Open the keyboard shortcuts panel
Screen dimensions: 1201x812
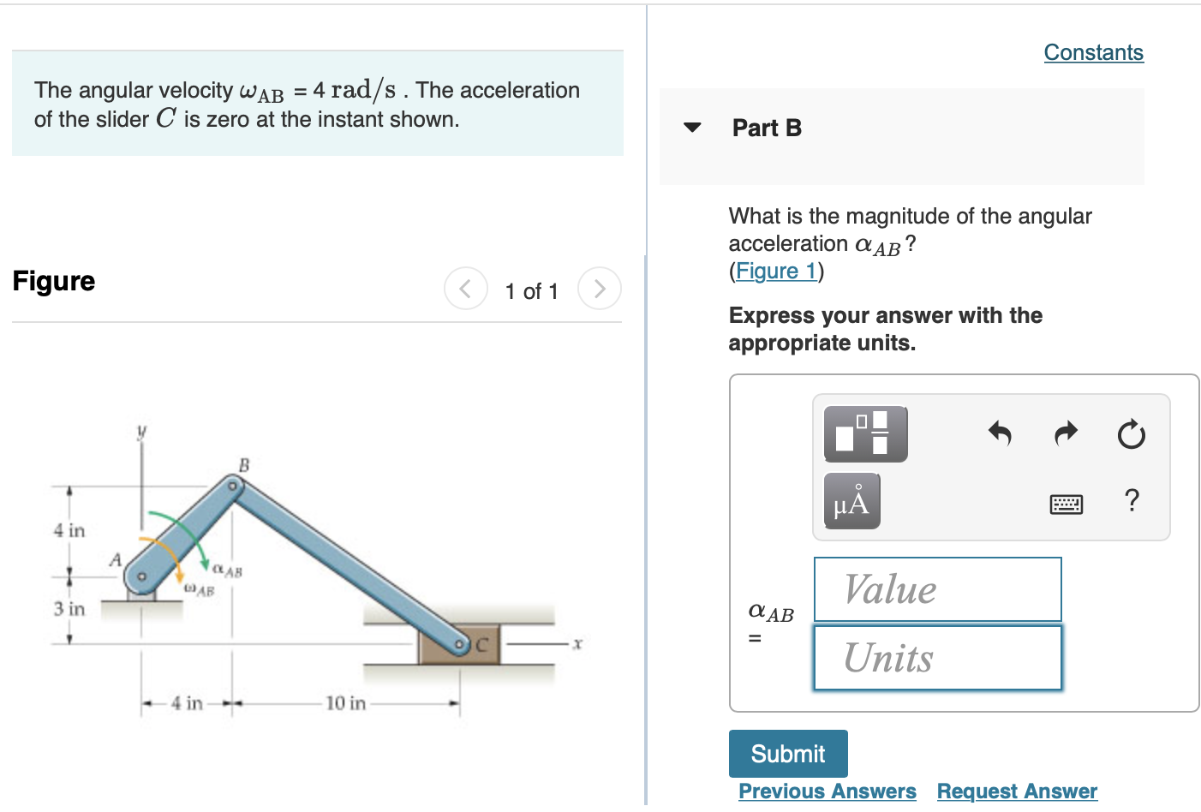point(1067,505)
